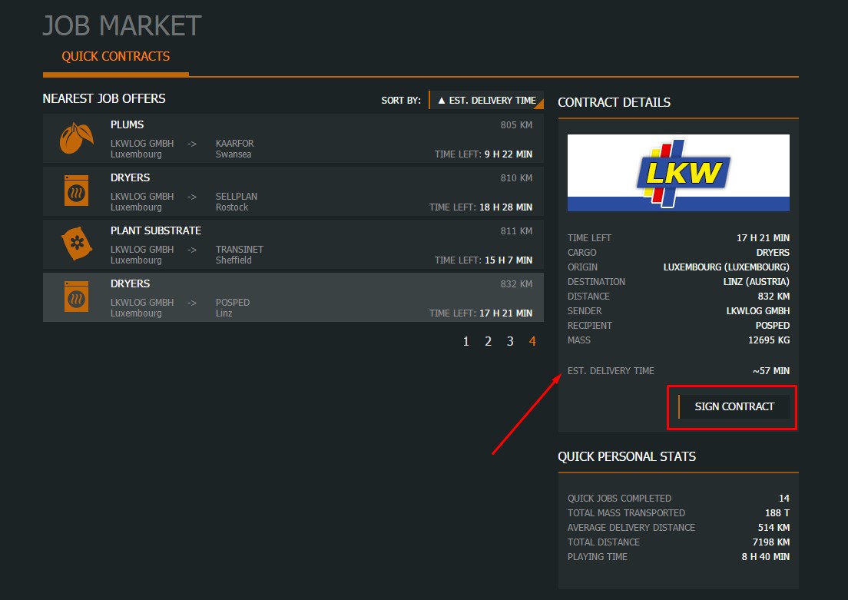The height and width of the screenshot is (600, 848).
Task: Click the Job Market title
Action: [x=122, y=25]
